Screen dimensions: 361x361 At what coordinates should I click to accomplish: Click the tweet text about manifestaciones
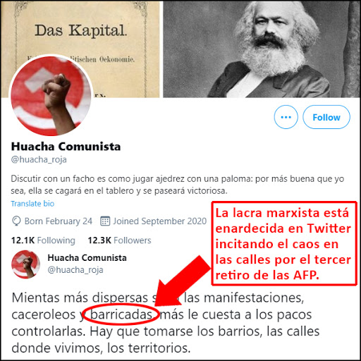pyautogui.click(x=166, y=322)
